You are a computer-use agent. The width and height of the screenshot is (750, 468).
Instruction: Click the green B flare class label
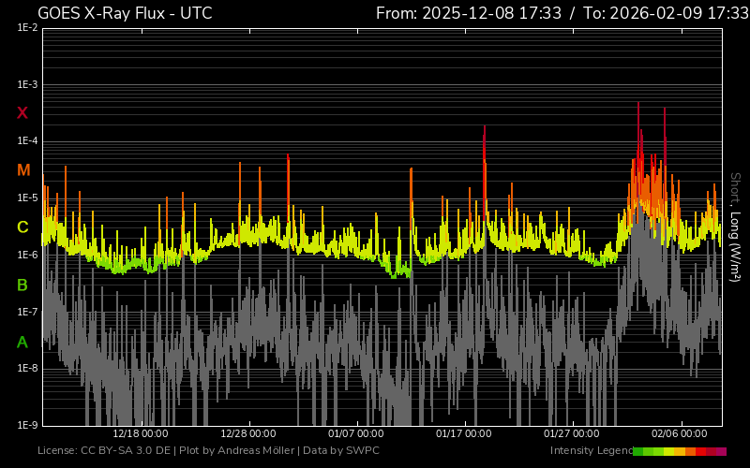point(23,285)
